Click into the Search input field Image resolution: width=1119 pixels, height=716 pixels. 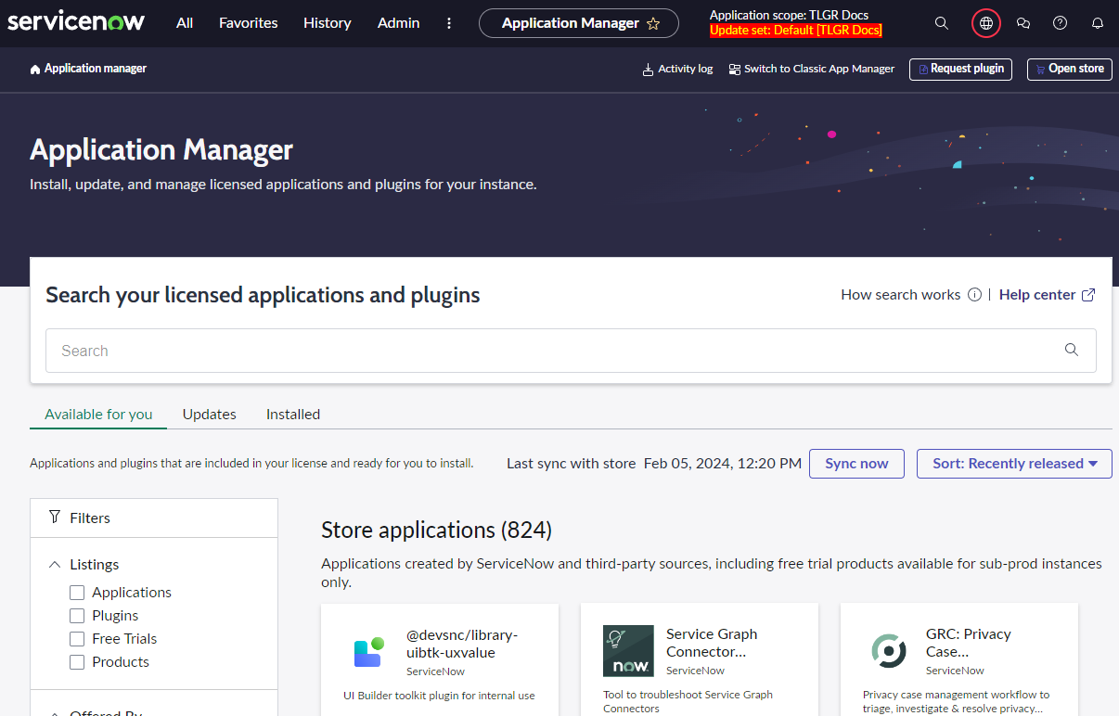coord(571,351)
